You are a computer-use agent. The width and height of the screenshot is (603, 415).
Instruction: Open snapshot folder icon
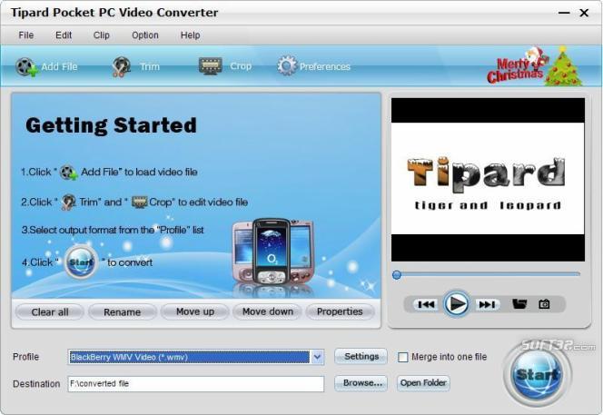519,304
